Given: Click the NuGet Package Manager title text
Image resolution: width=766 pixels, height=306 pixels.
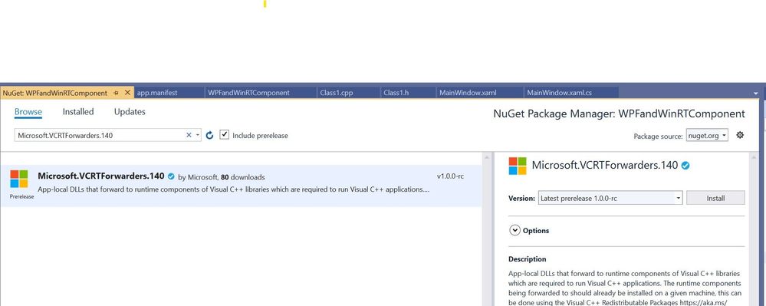Looking at the screenshot, I should 619,114.
